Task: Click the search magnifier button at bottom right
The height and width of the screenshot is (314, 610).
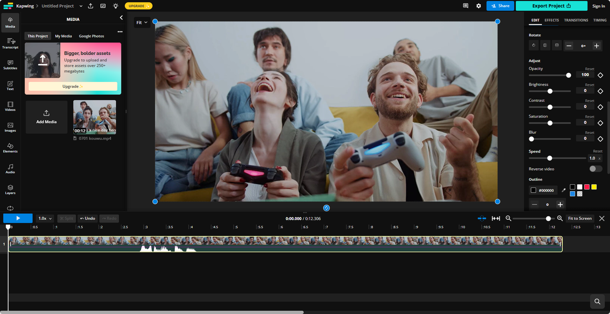Action: pyautogui.click(x=597, y=302)
